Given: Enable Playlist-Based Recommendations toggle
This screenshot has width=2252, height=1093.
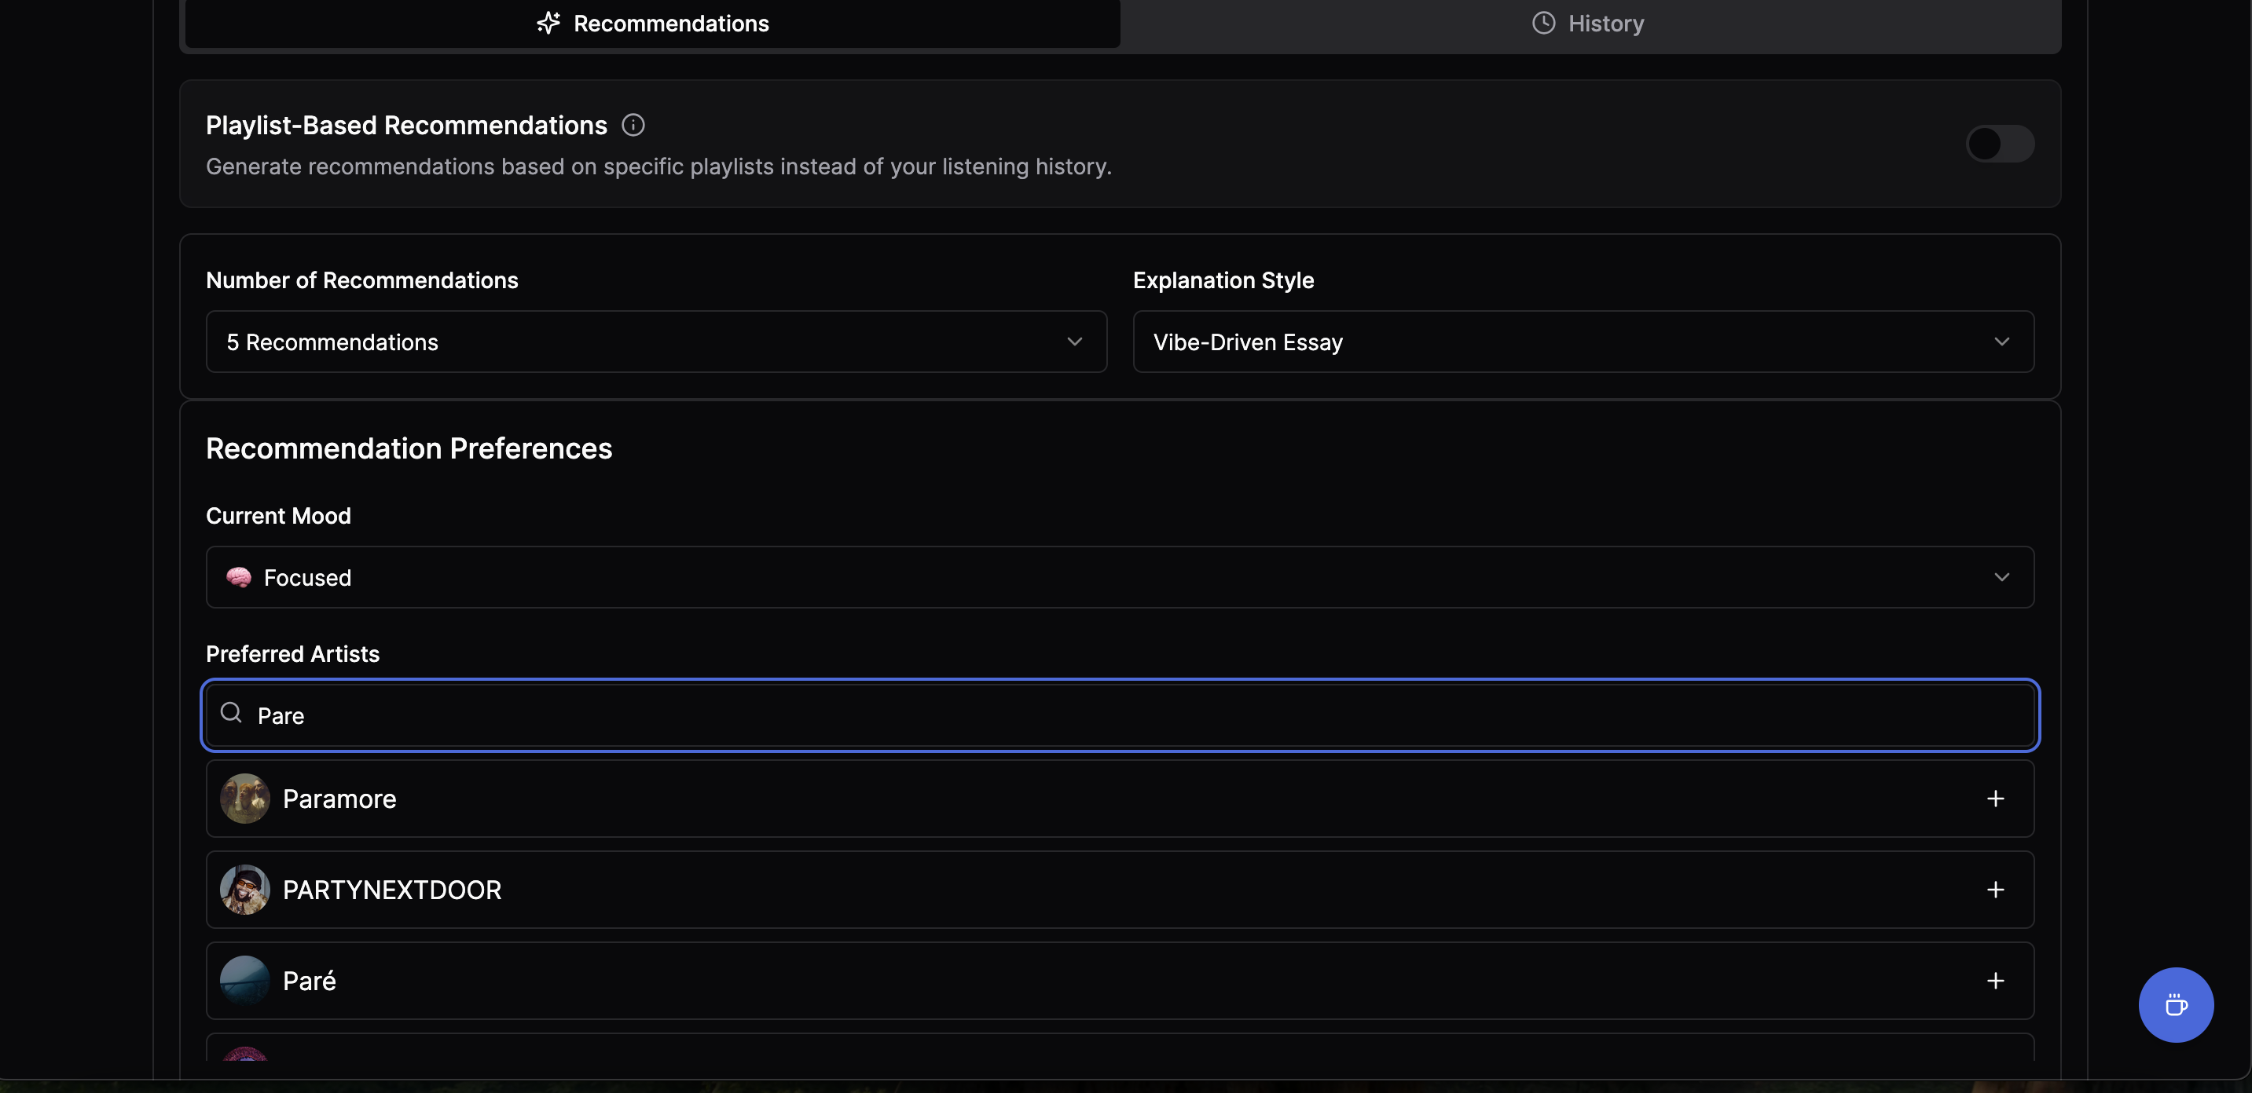Looking at the screenshot, I should point(1999,143).
